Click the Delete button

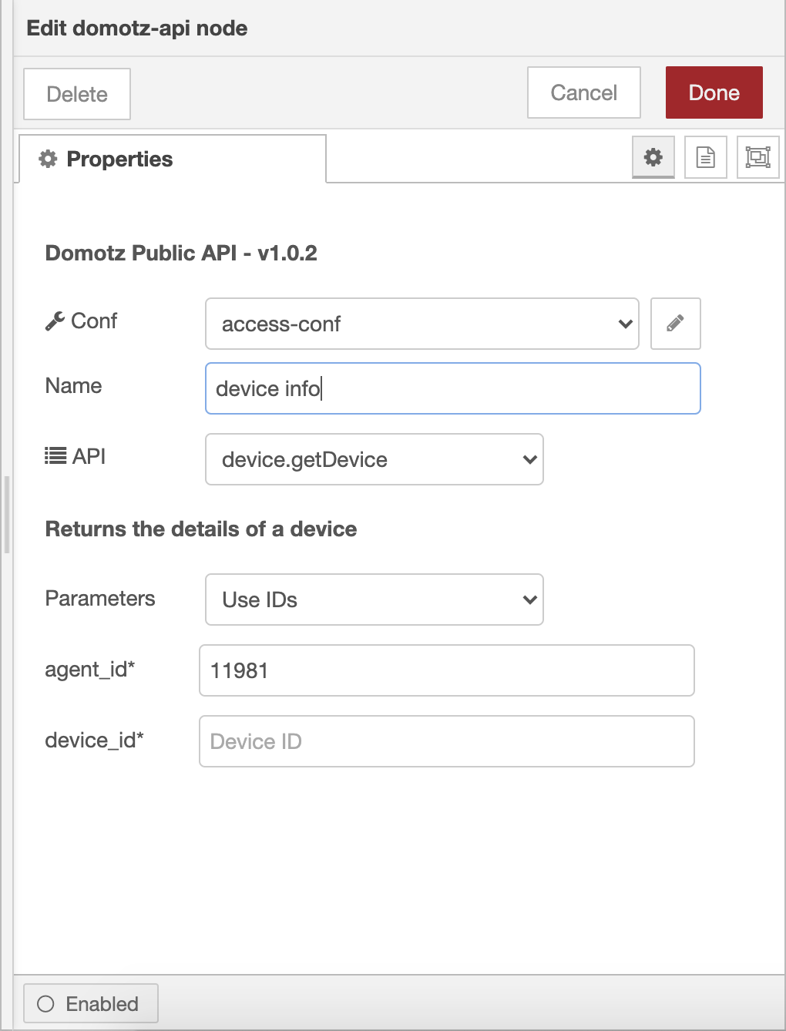pyautogui.click(x=77, y=94)
